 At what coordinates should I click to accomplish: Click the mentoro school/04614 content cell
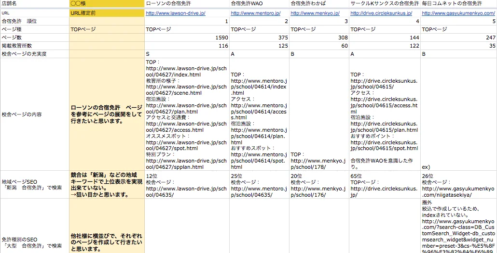[259, 114]
